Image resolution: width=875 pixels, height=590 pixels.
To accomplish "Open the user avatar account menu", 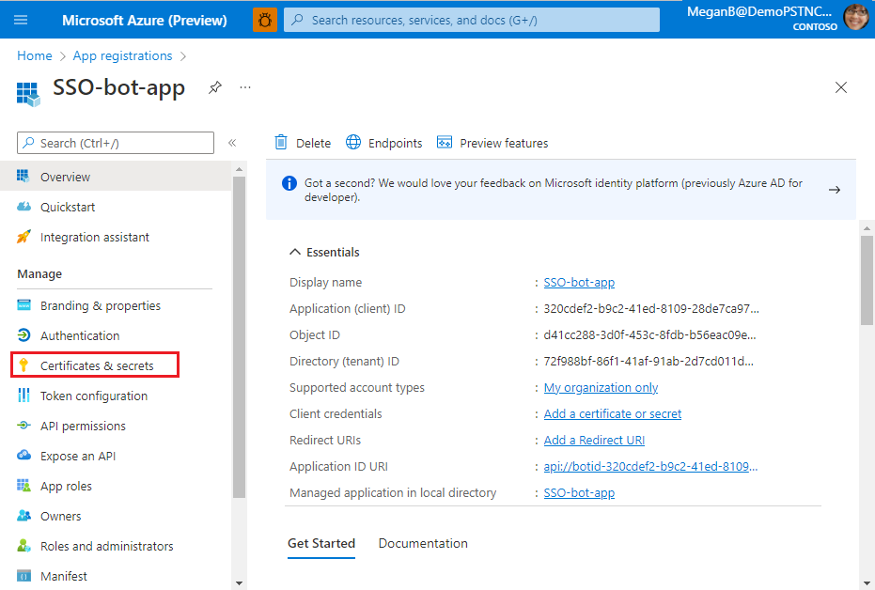I will tap(855, 17).
